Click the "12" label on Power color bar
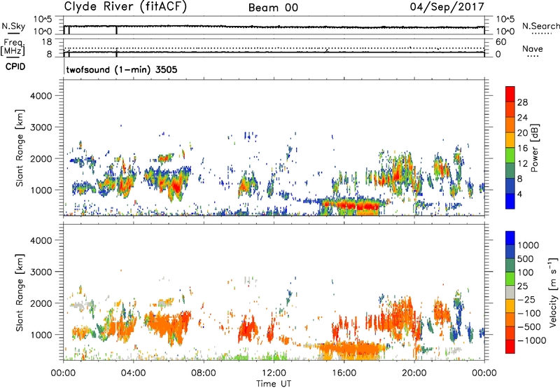 click(x=522, y=164)
